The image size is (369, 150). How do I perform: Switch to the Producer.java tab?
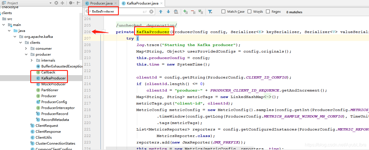point(101,3)
